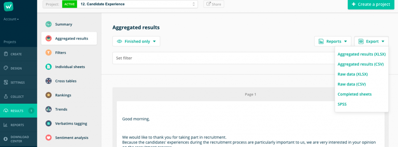Open Sentiment analysis via the heart icon
This screenshot has height=147, width=398.
(49, 138)
